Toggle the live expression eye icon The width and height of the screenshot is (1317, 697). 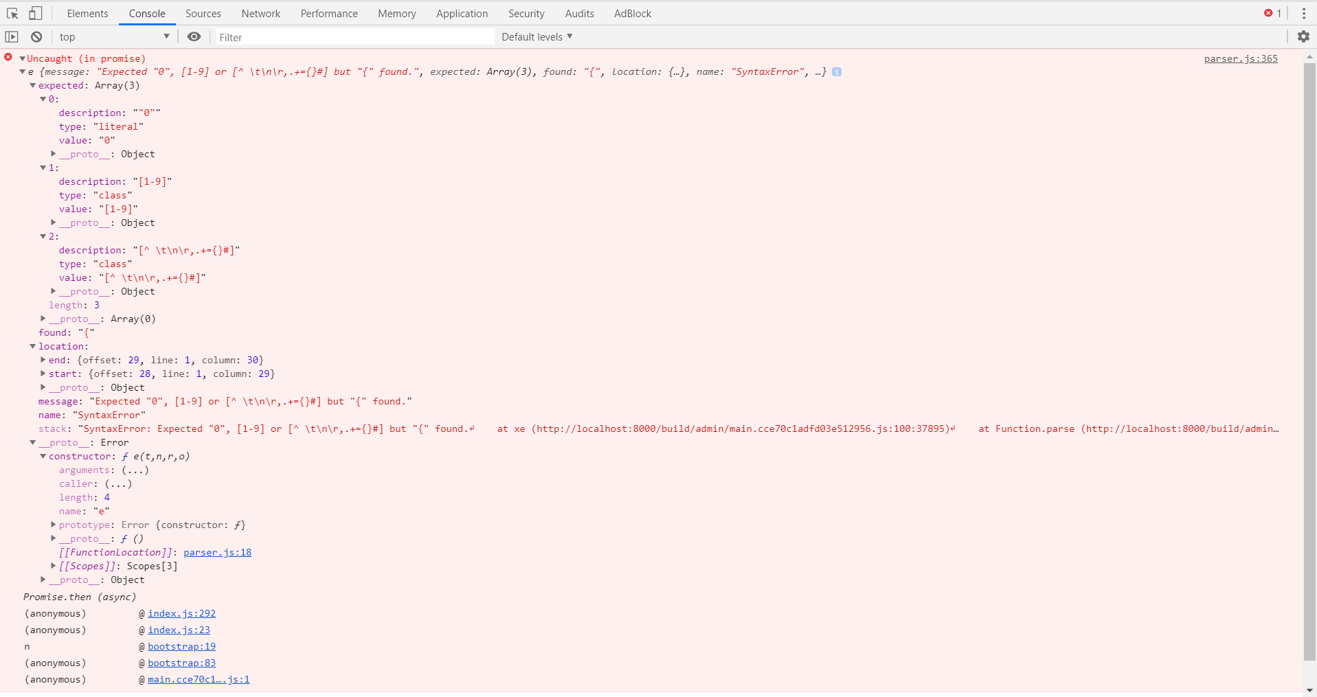pos(194,37)
